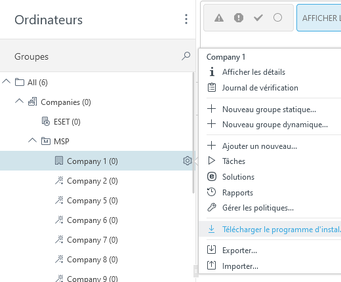341x282 pixels.
Task: Collapse the MSP group chevron
Action: click(32, 140)
